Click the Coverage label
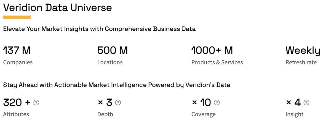This screenshot has width=331, height=124. point(204,114)
